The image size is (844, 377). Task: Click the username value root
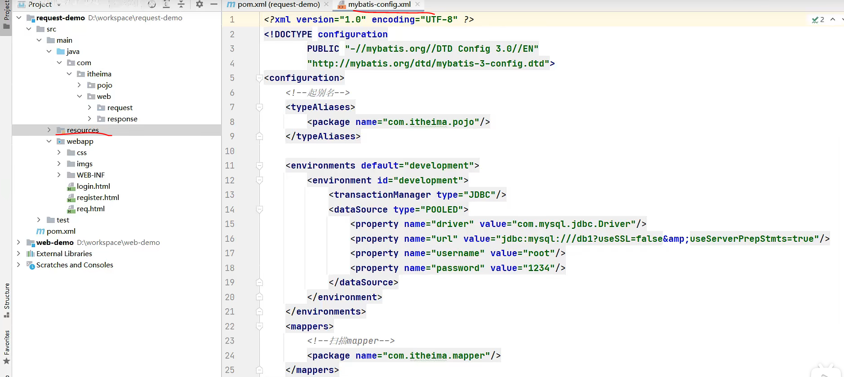coord(539,253)
